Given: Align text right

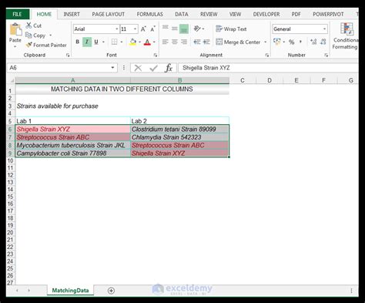Looking at the screenshot, I should [184, 42].
